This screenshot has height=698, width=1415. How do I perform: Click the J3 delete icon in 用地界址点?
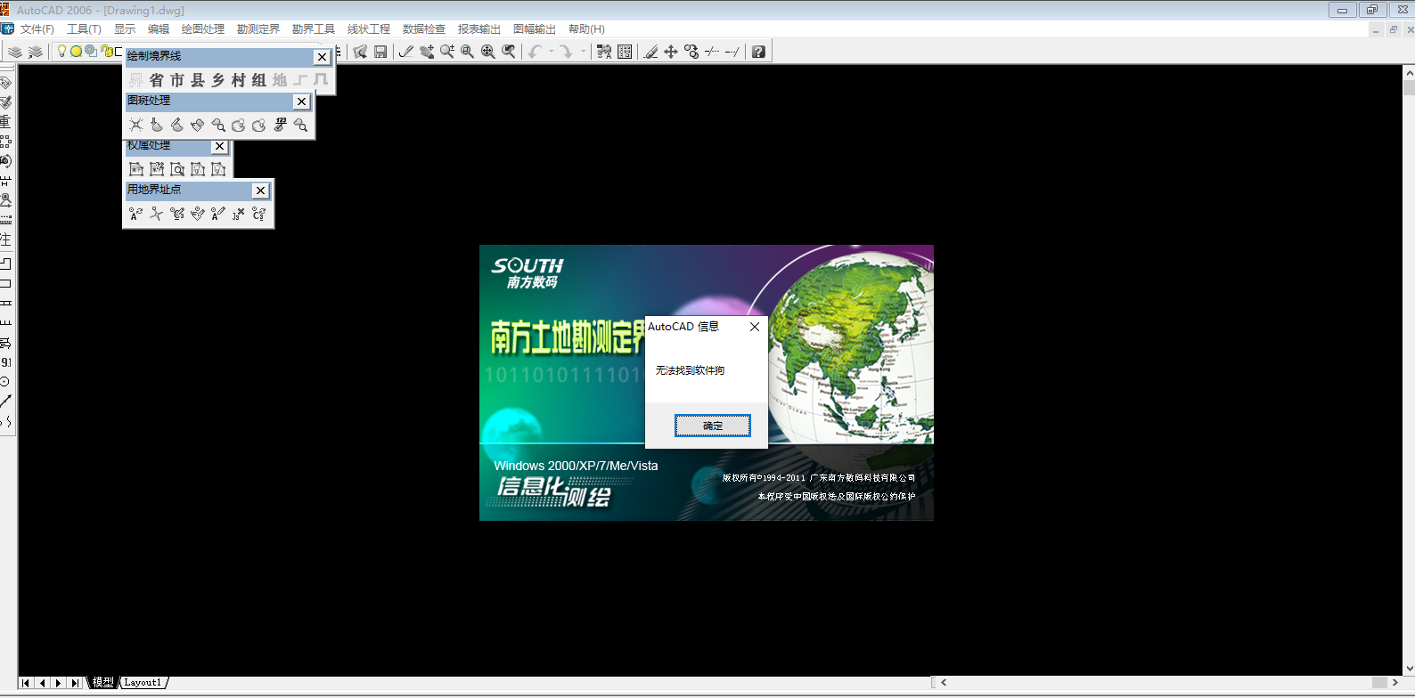[x=239, y=214]
